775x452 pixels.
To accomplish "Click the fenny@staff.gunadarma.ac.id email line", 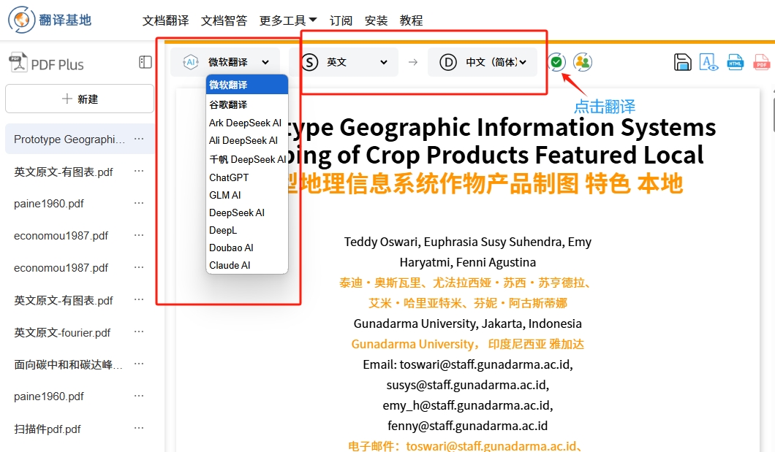I will (468, 426).
